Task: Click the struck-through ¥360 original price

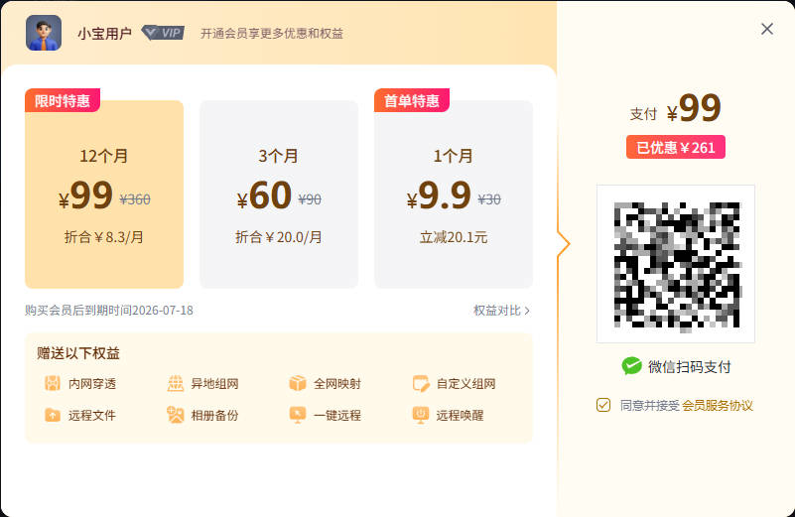Action: (135, 199)
